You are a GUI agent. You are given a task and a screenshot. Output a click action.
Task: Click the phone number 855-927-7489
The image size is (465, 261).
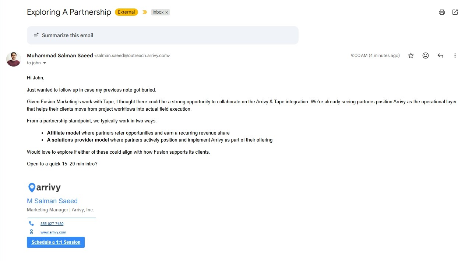52,224
